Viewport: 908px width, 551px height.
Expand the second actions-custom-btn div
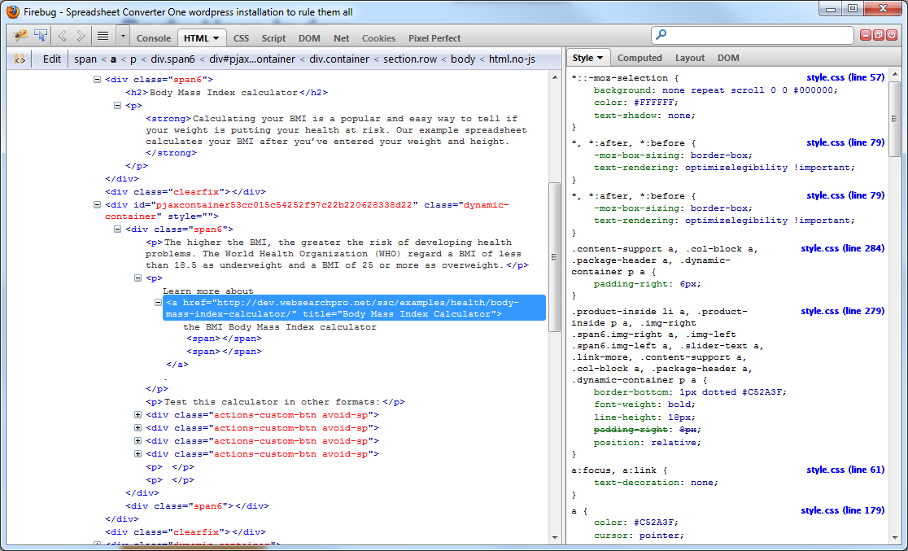coord(138,427)
